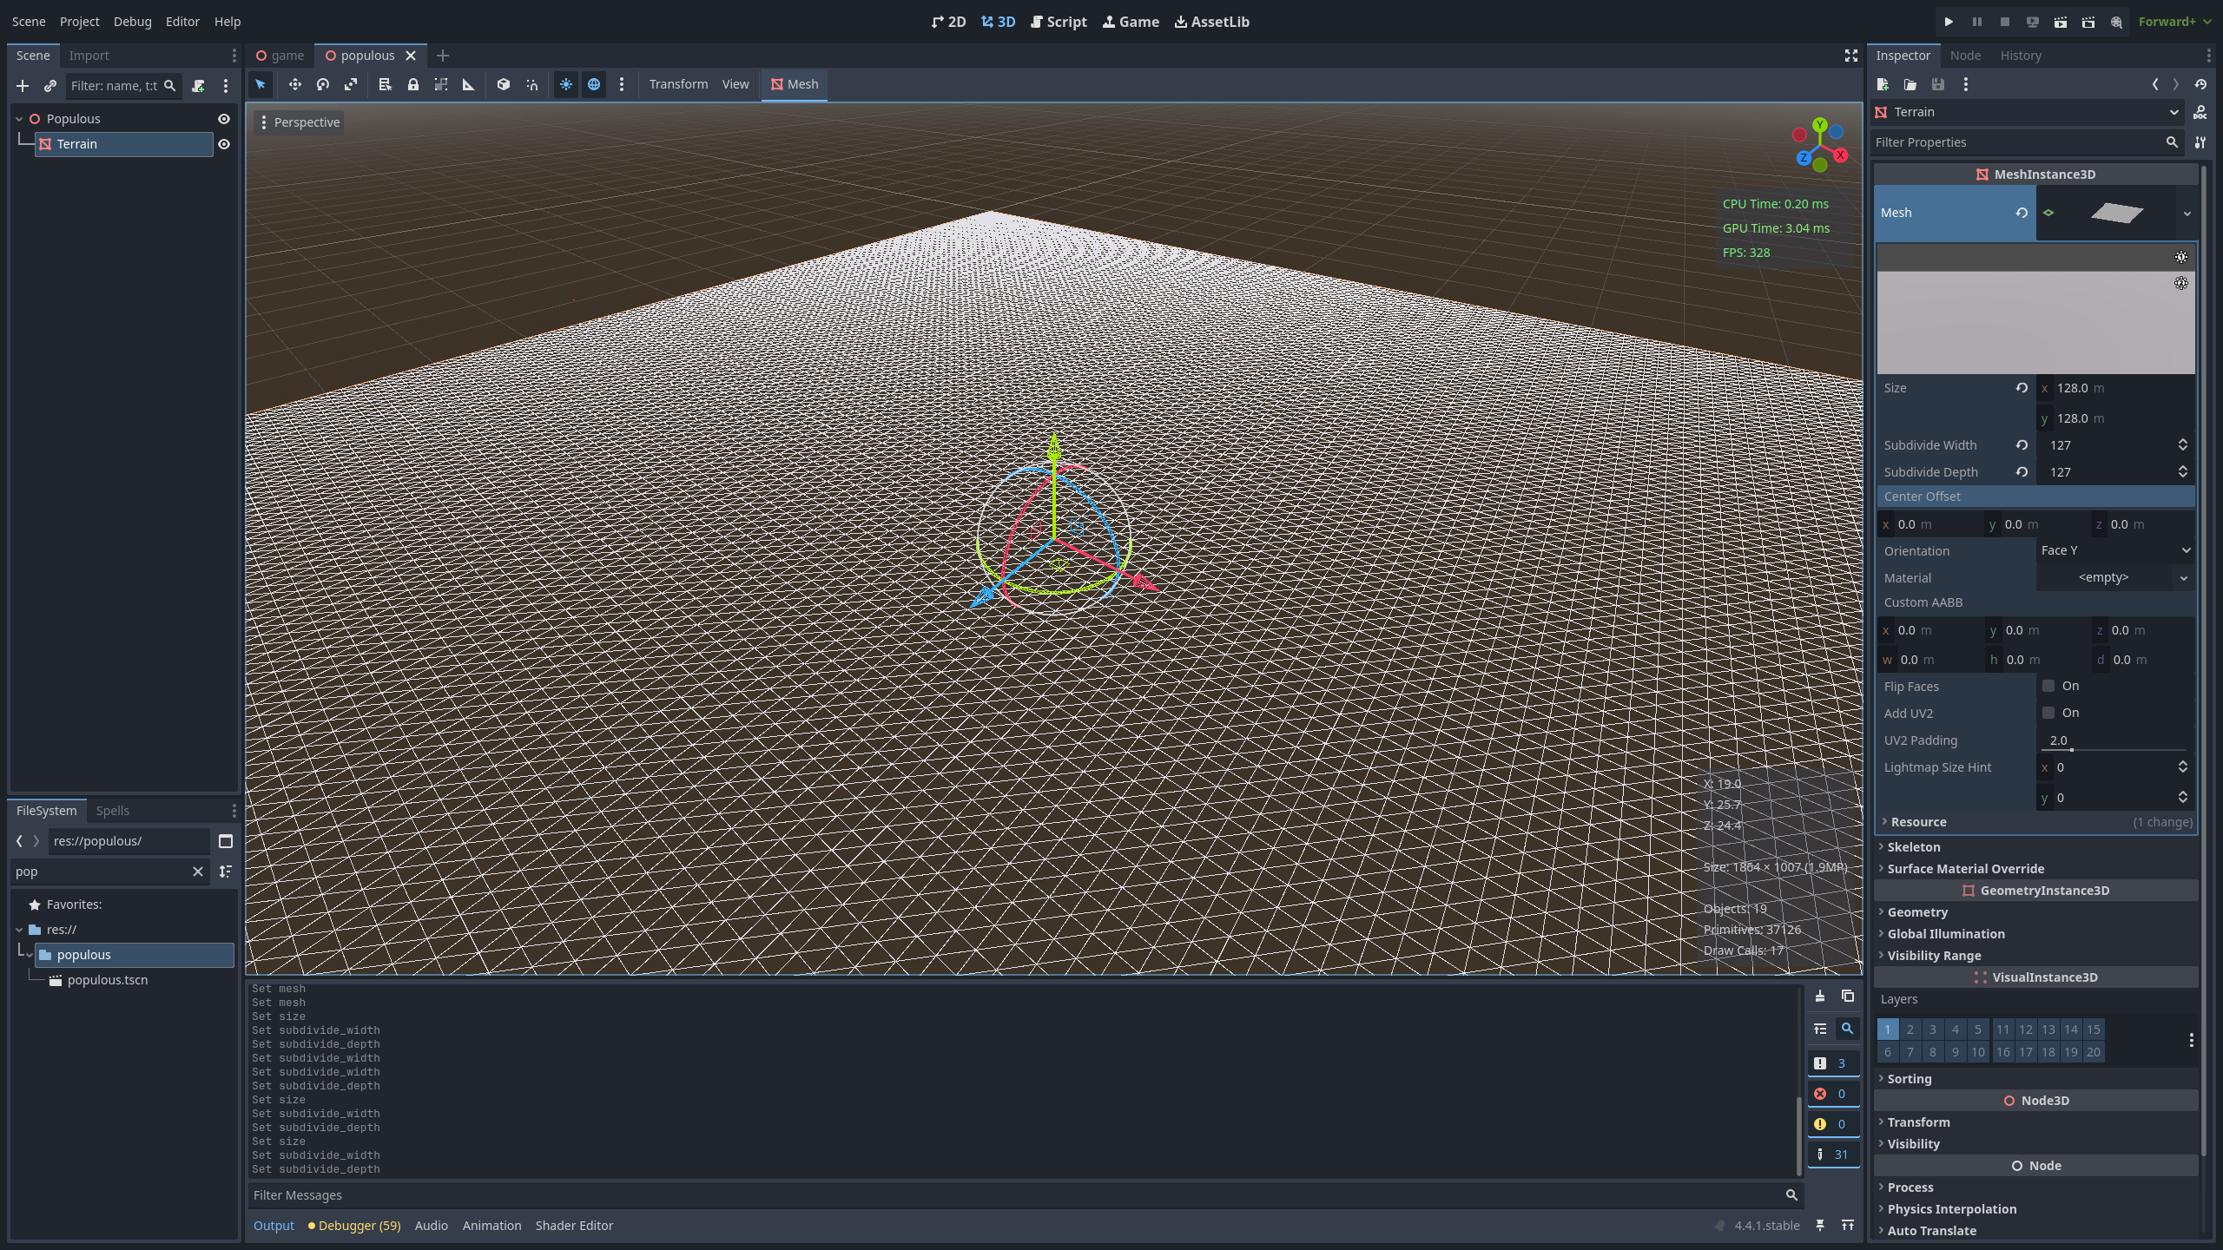
Task: Toggle render layer 12
Action: pos(2025,1030)
